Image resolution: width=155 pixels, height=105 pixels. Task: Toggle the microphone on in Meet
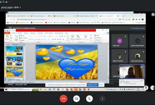89,99
